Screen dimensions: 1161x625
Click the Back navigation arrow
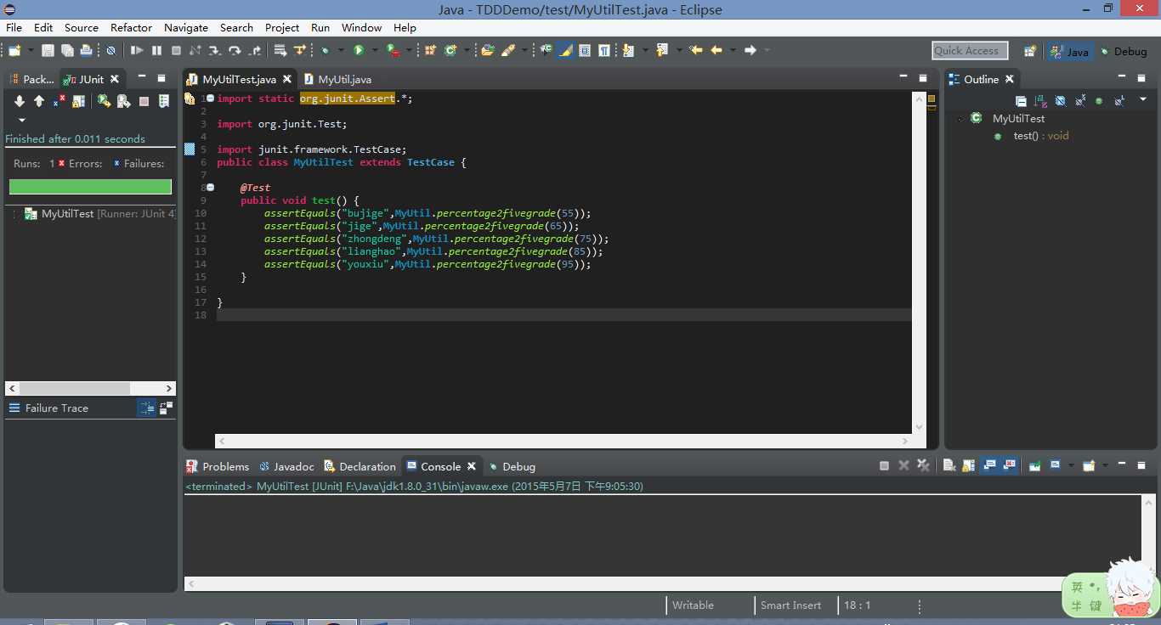click(x=716, y=51)
